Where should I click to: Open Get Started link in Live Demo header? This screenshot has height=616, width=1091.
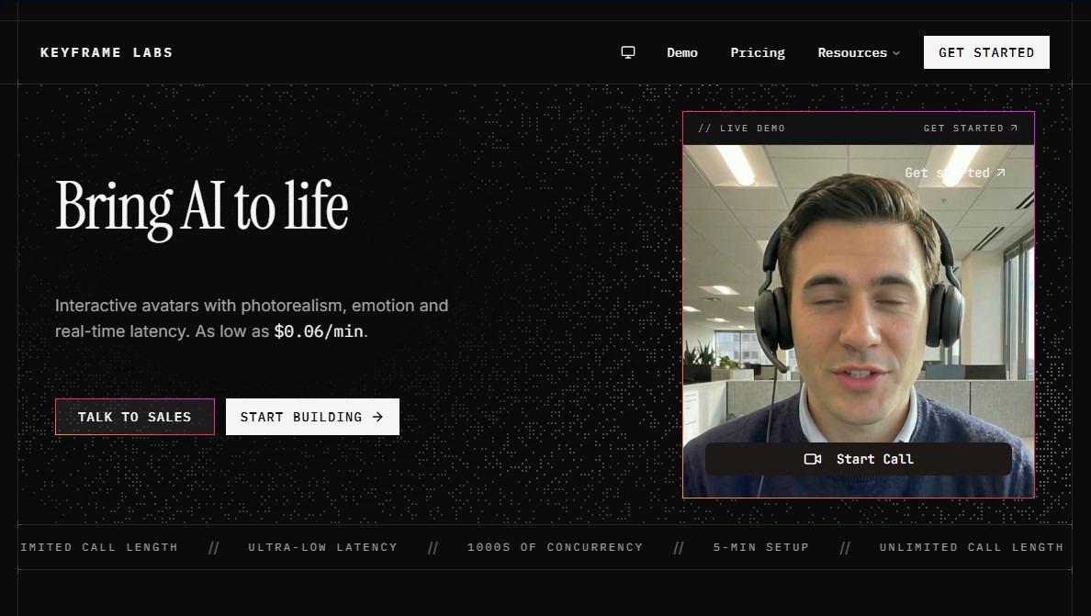pos(970,128)
